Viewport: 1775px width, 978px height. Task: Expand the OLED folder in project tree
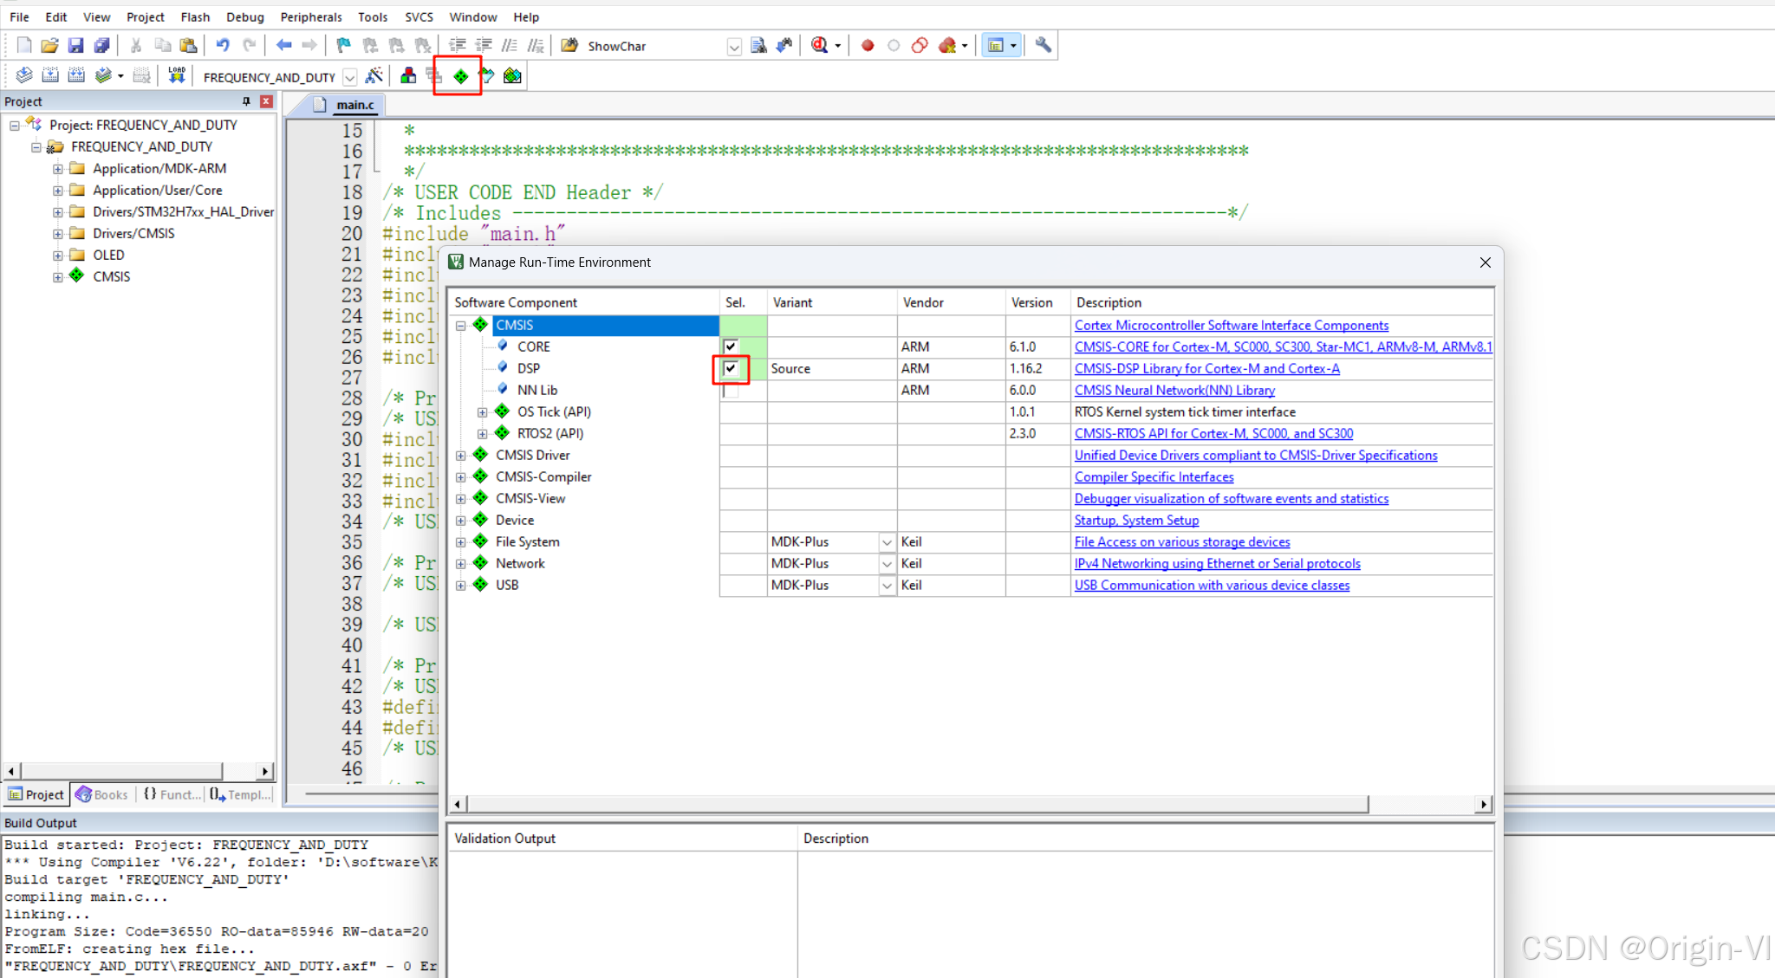(x=58, y=256)
